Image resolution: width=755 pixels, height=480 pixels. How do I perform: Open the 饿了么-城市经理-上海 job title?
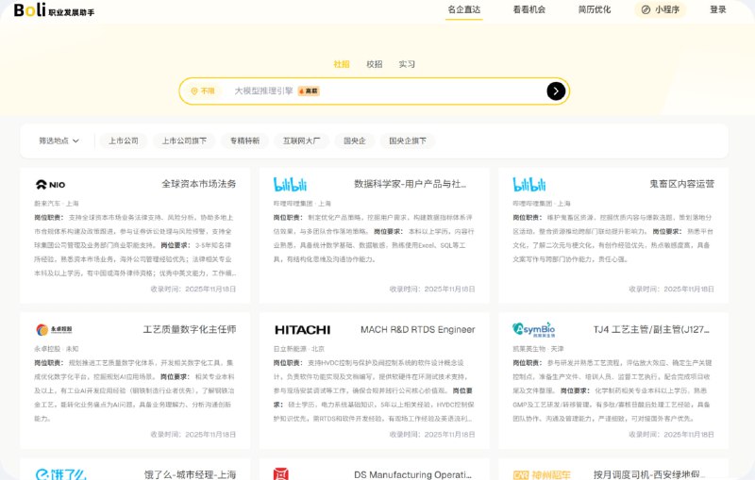click(191, 474)
